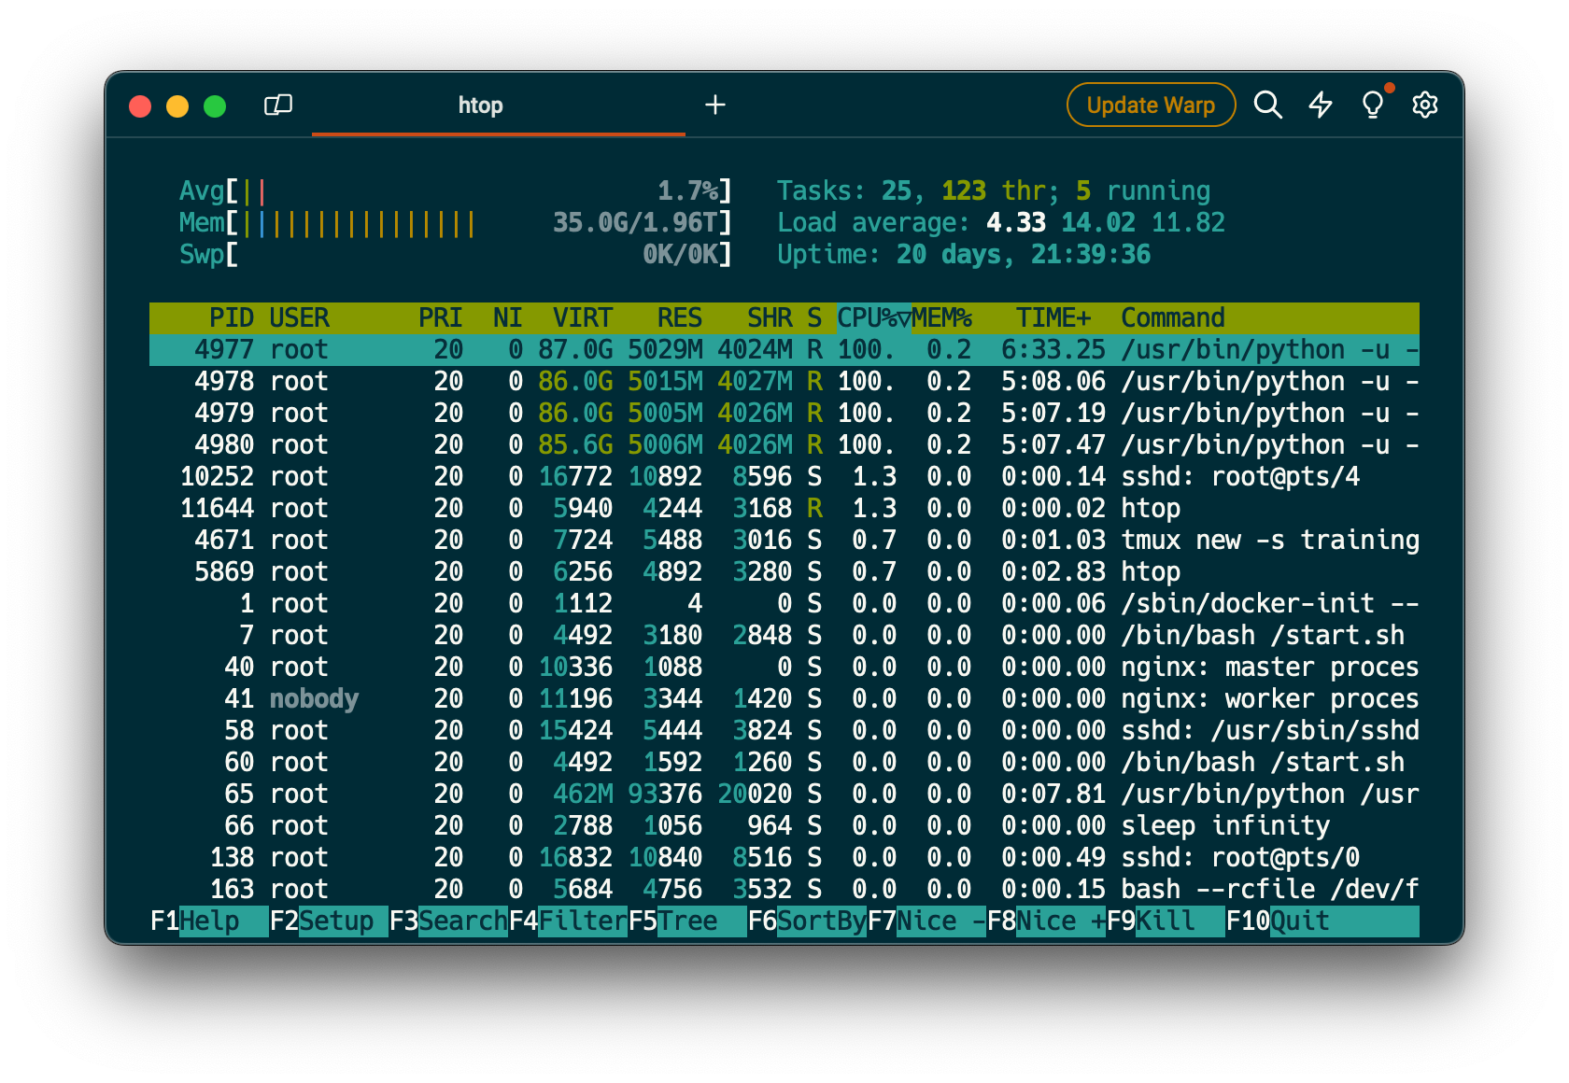This screenshot has height=1083, width=1569.
Task: Open the search magnifier icon
Action: 1268,105
